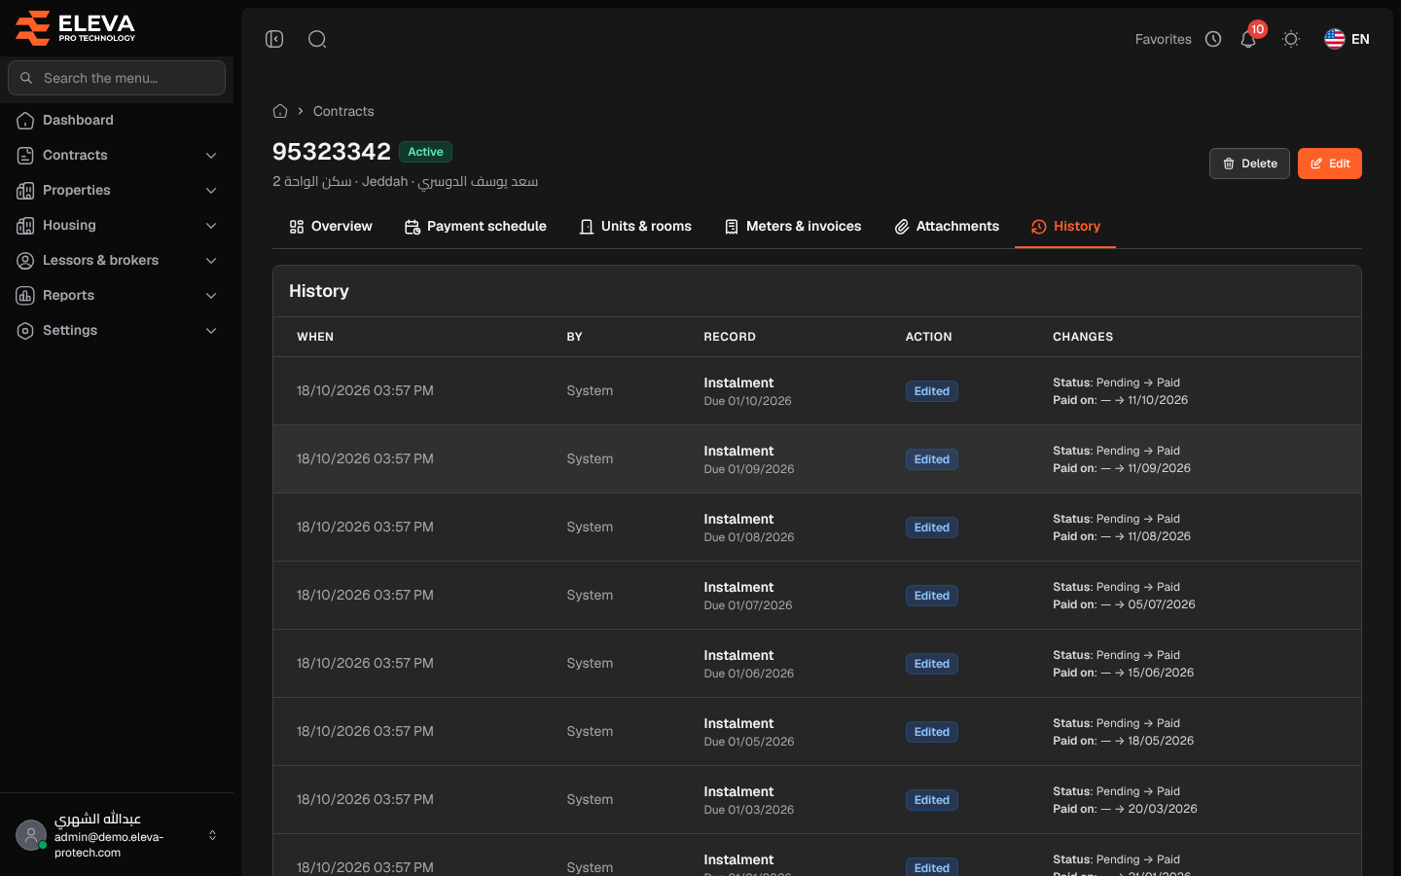Click the Paid on 15/06/2026 change entry
Image resolution: width=1401 pixels, height=876 pixels.
pos(1124,673)
